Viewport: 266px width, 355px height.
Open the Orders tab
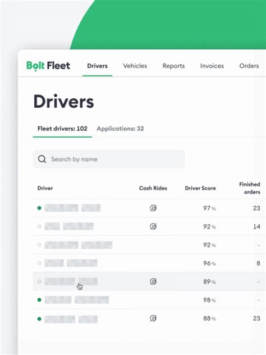(249, 66)
